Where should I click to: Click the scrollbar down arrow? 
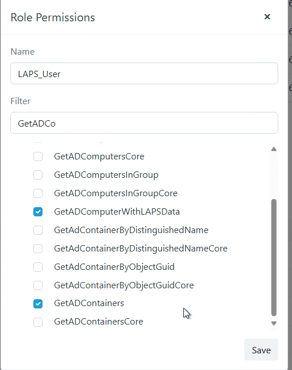click(274, 323)
